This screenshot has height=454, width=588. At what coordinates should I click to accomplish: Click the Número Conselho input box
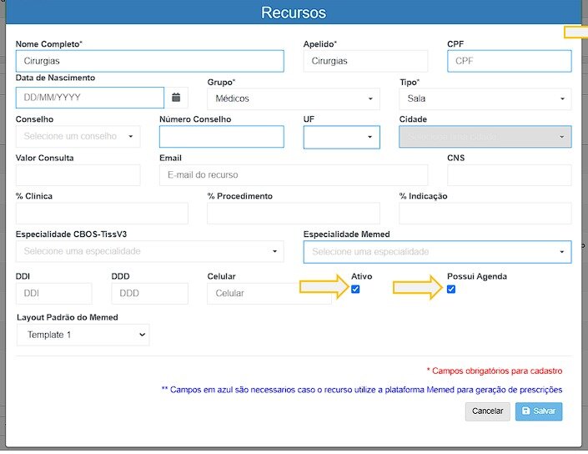tap(221, 137)
